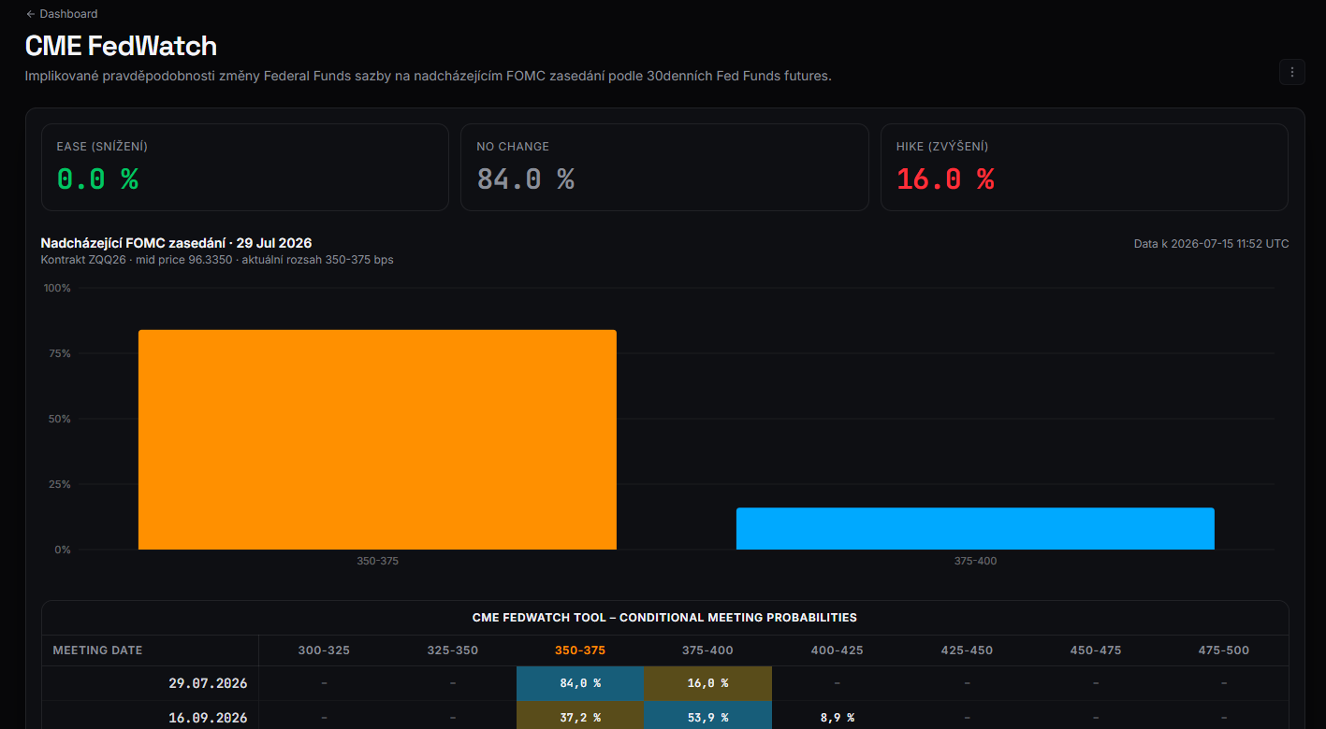The width and height of the screenshot is (1326, 729).
Task: Click the CME FedWatch page title
Action: tap(121, 46)
